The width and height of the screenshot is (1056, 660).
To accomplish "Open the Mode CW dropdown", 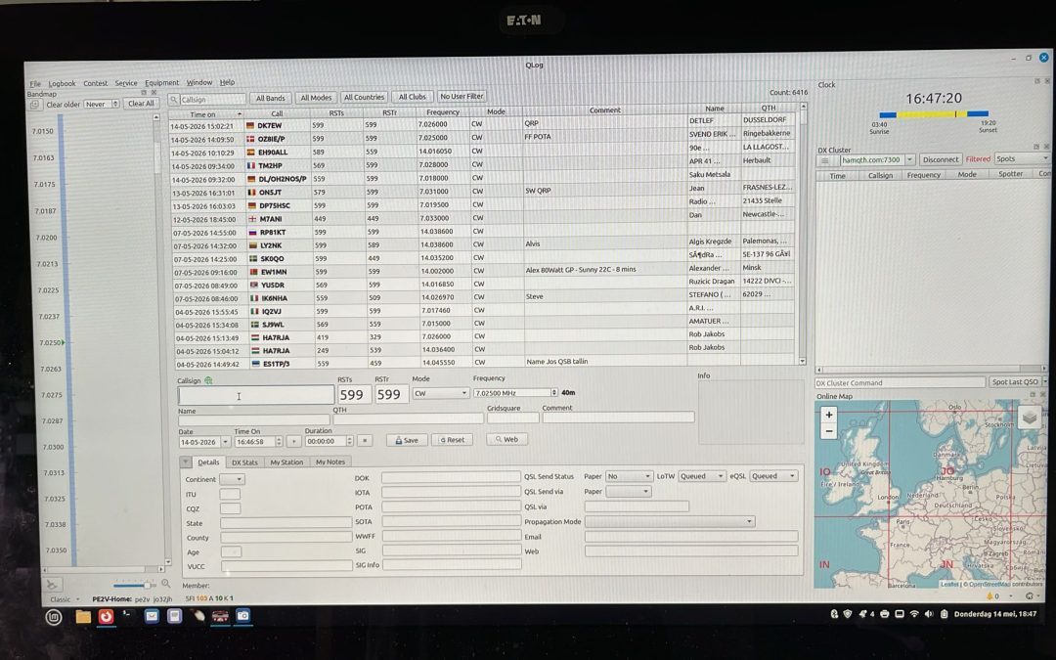I will click(x=440, y=393).
